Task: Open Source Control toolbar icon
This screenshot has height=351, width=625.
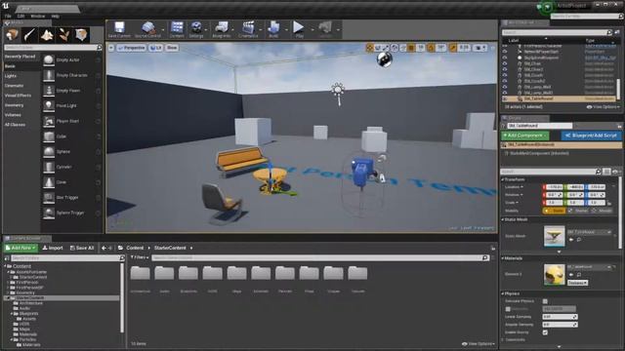Action: [x=148, y=27]
